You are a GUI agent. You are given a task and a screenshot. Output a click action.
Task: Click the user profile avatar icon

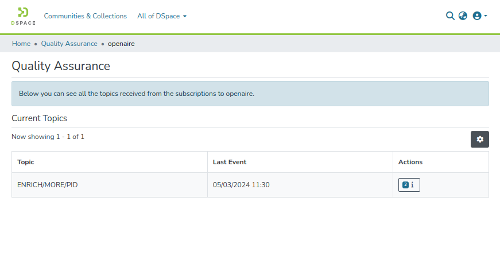(x=476, y=16)
